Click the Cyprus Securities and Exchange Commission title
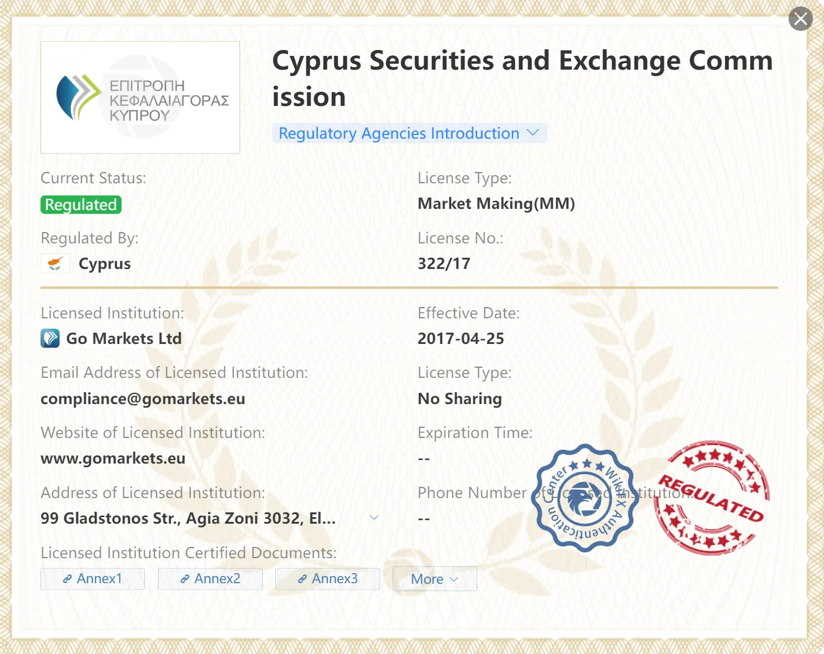This screenshot has width=824, height=654. [x=523, y=79]
